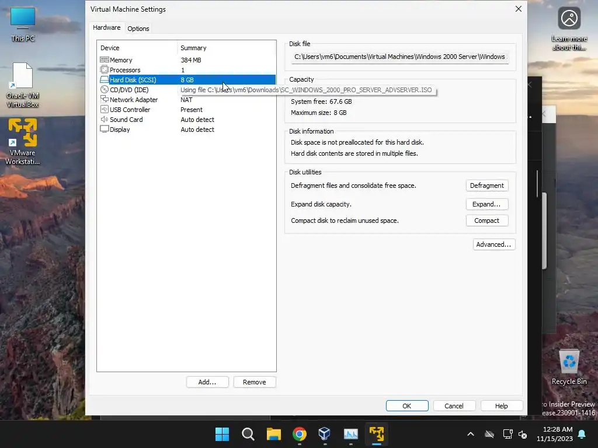Click the 8 GB hard disk summary
598x448 pixels.
click(187, 80)
